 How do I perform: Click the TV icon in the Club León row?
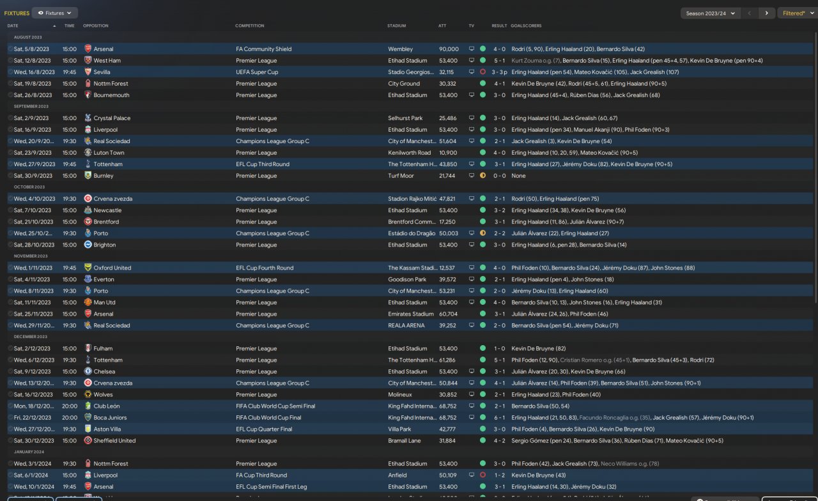click(472, 406)
